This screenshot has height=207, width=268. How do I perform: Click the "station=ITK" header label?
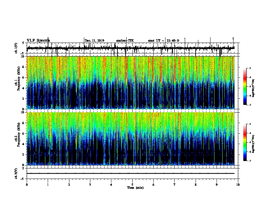[125, 41]
